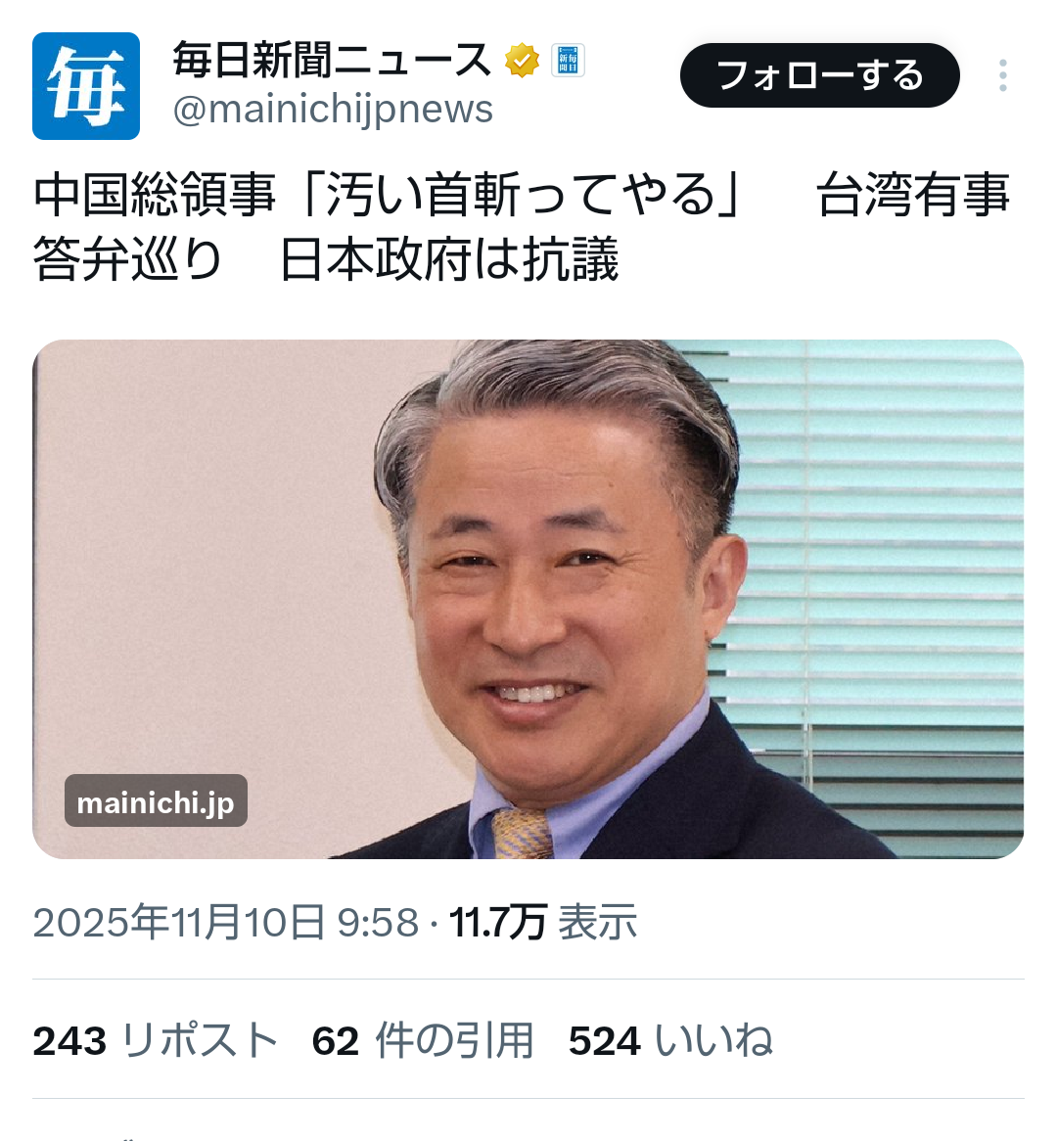Click the mainichi.jp domain label
The height and width of the screenshot is (1141, 1057).
point(156,801)
